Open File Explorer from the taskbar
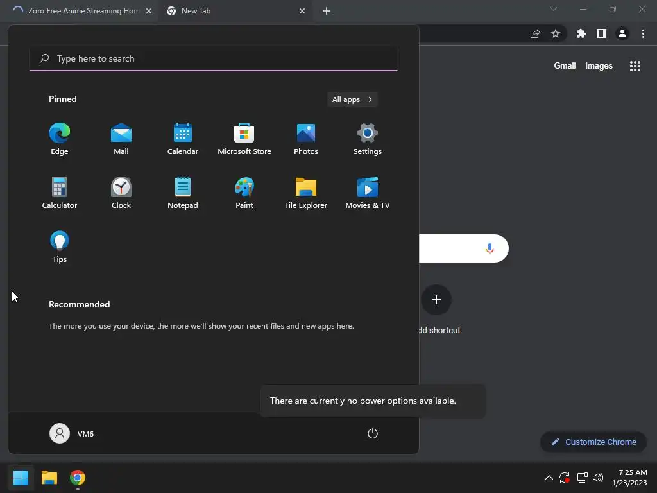The image size is (657, 493). click(49, 478)
